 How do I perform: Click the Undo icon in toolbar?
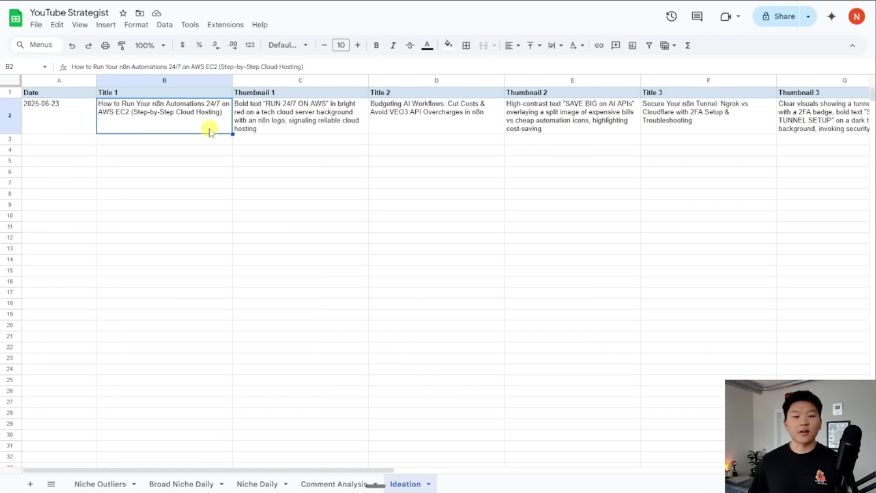point(72,46)
